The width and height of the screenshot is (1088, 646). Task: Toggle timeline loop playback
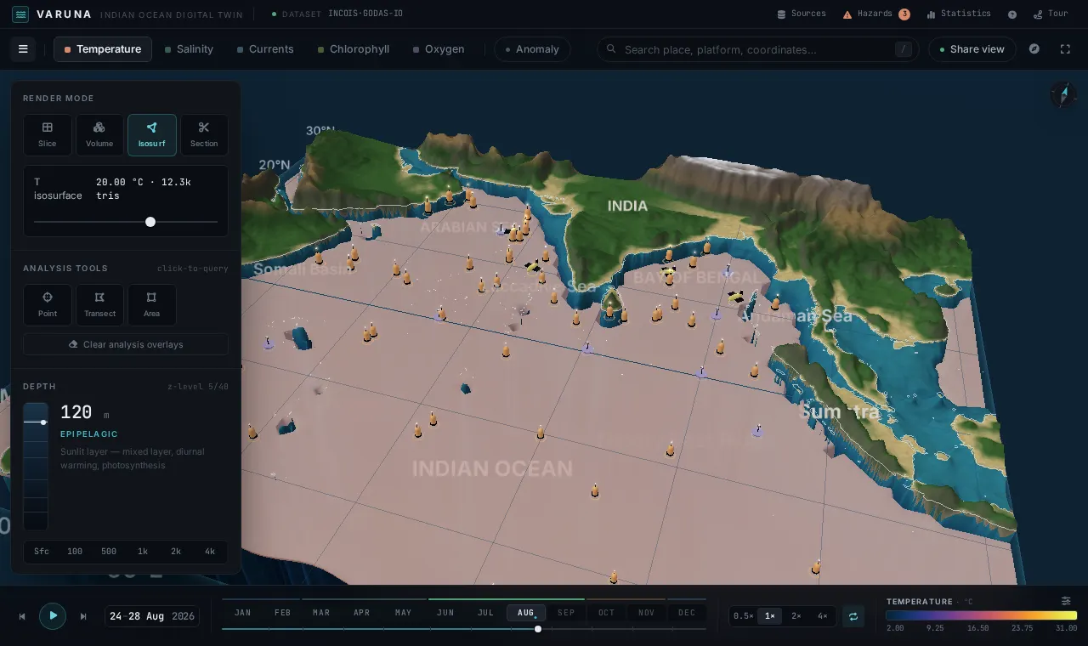pyautogui.click(x=853, y=616)
